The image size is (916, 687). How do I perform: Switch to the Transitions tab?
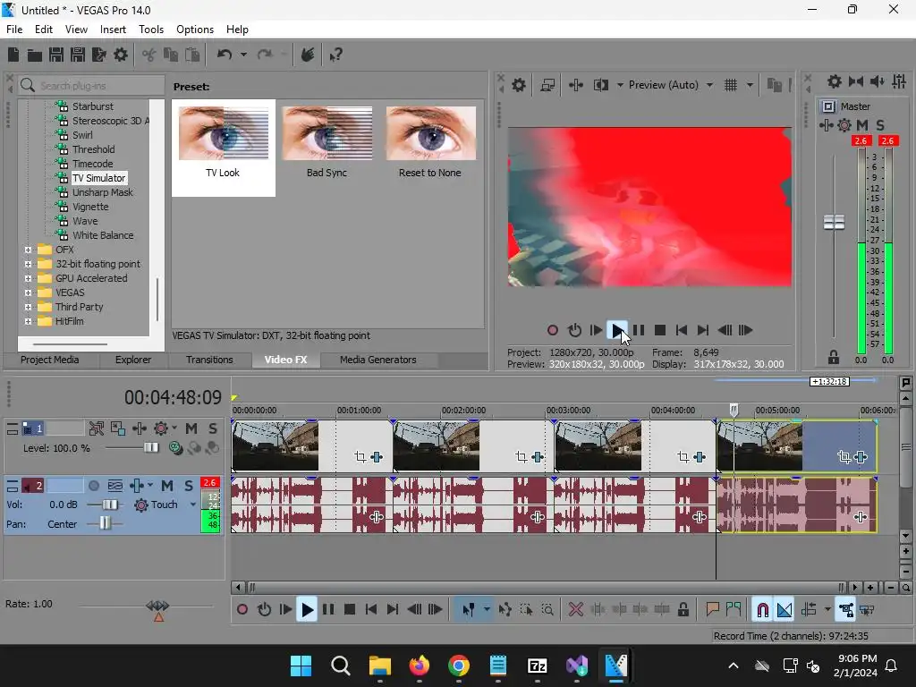tap(209, 360)
